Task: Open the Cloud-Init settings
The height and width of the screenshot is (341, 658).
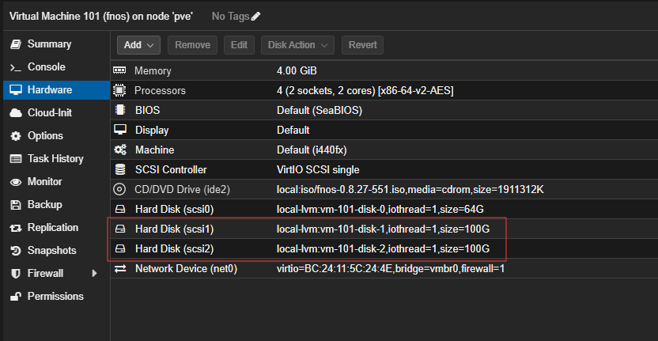Action: click(49, 113)
